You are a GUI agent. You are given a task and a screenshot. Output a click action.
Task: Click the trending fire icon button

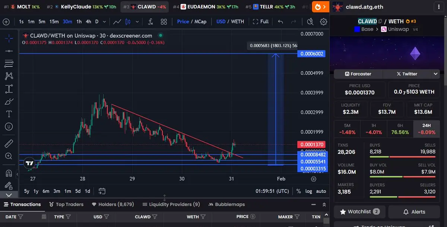320,7
